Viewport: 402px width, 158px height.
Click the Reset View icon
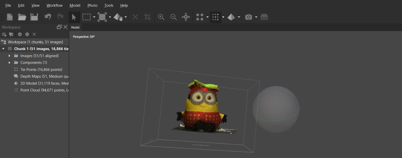click(186, 17)
